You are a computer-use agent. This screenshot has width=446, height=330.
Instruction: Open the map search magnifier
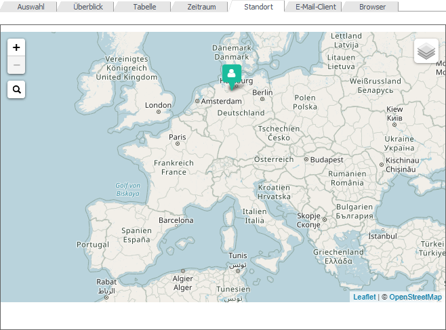[16, 89]
